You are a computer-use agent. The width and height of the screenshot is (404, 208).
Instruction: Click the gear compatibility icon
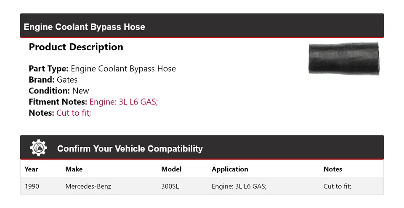coord(39,148)
